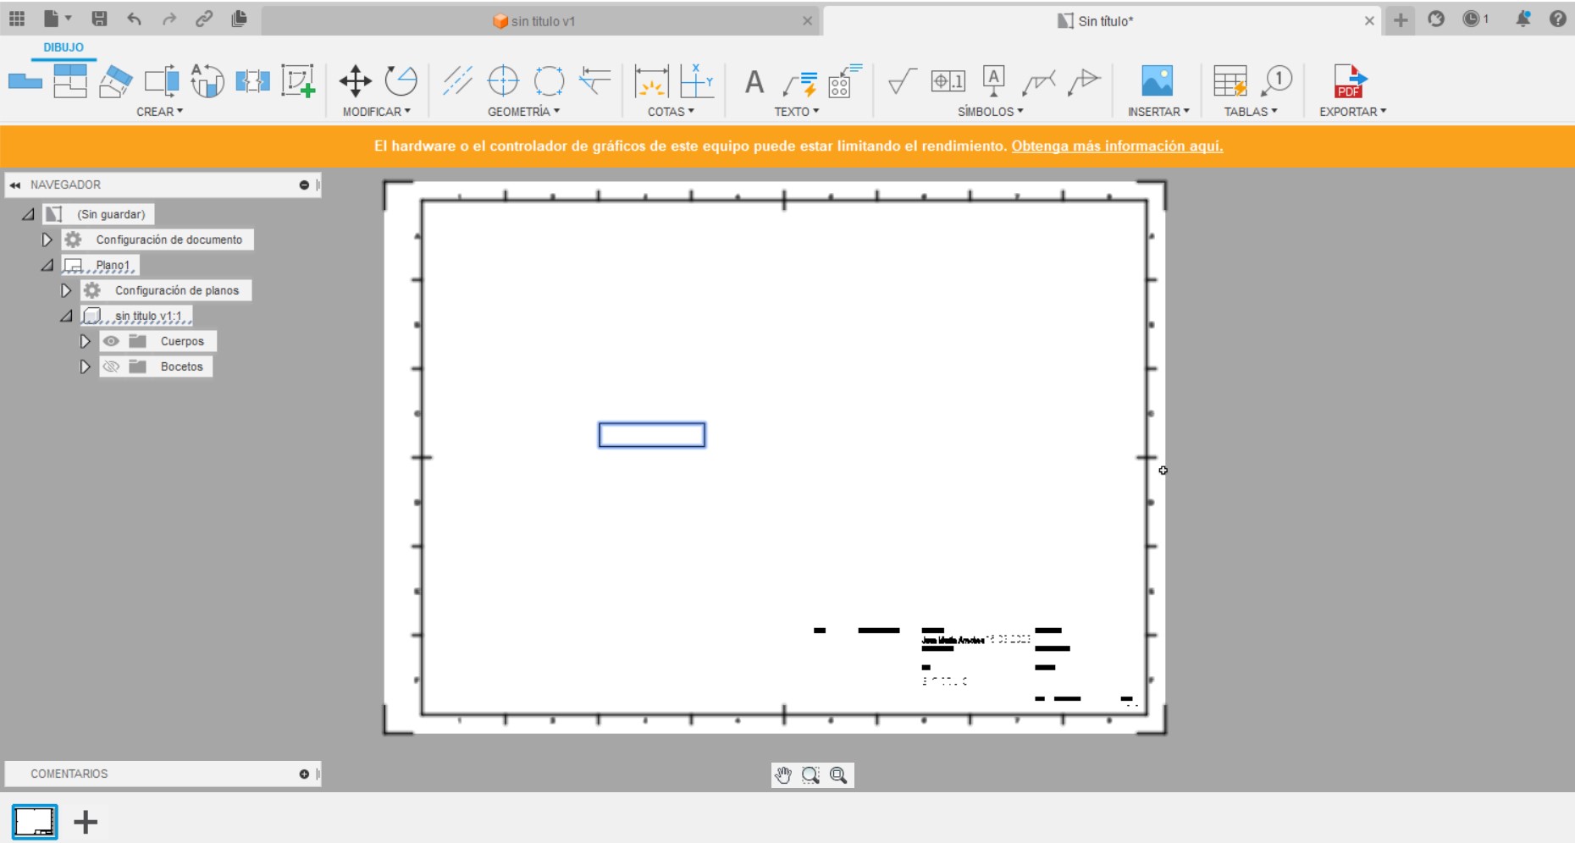Screen dimensions: 1575x843
Task: Minimize the COMENTARIOS panel
Action: 303,773
